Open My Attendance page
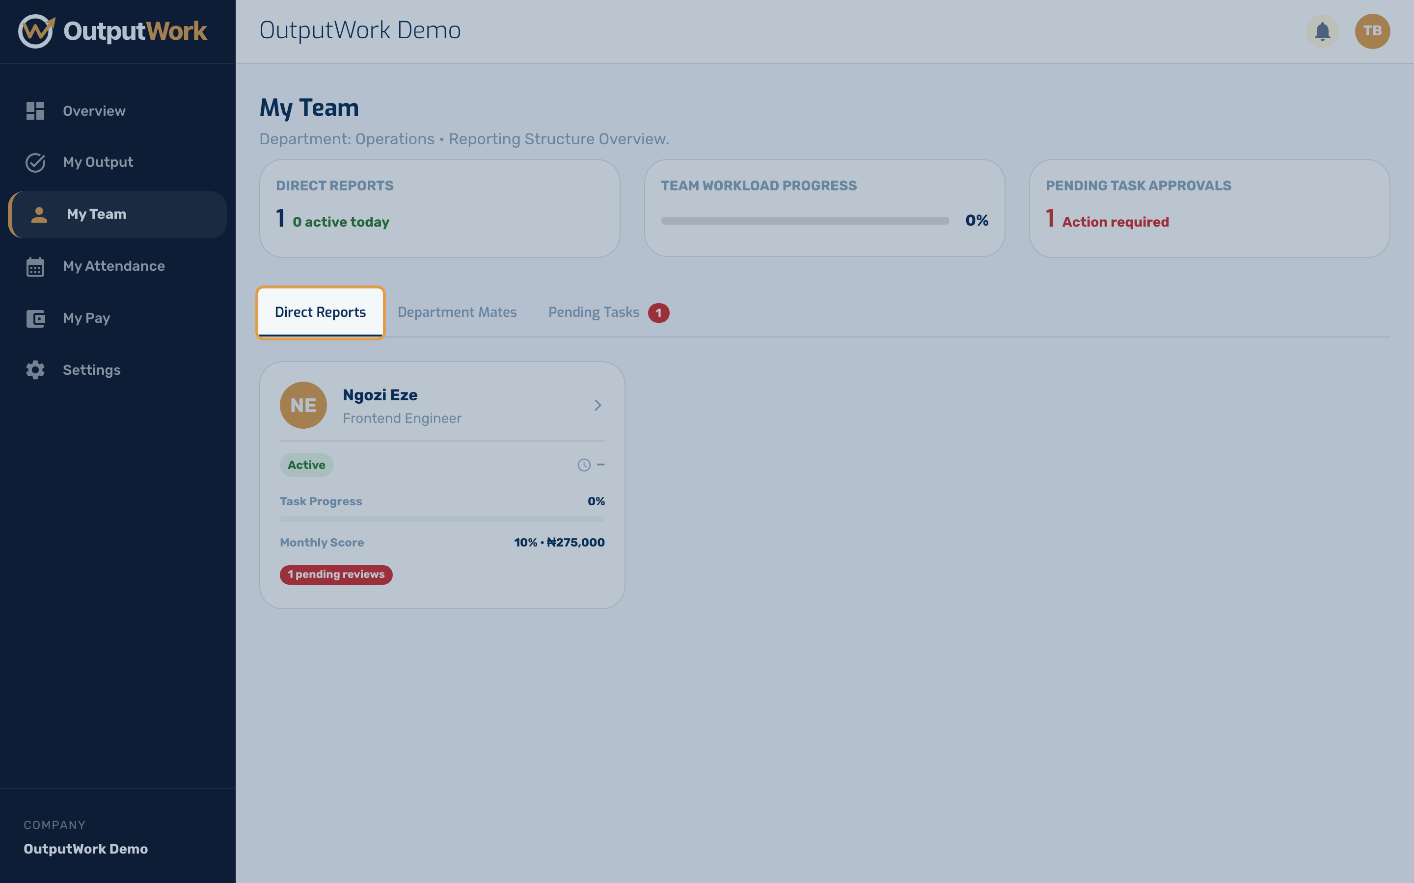 coord(117,266)
